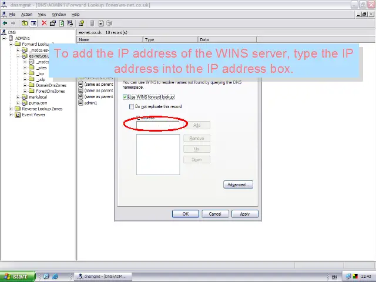Click the Back arrow in the toolbar
This screenshot has height=282, width=376.
5,23
